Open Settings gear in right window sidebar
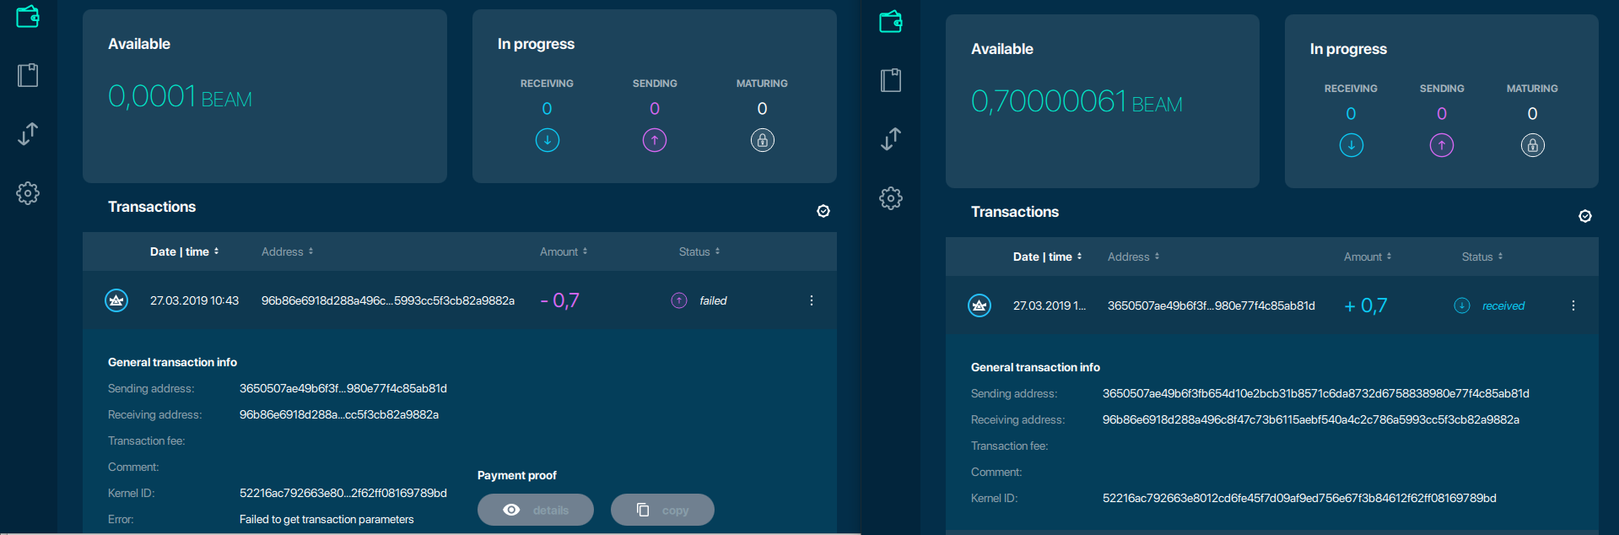 pyautogui.click(x=891, y=198)
